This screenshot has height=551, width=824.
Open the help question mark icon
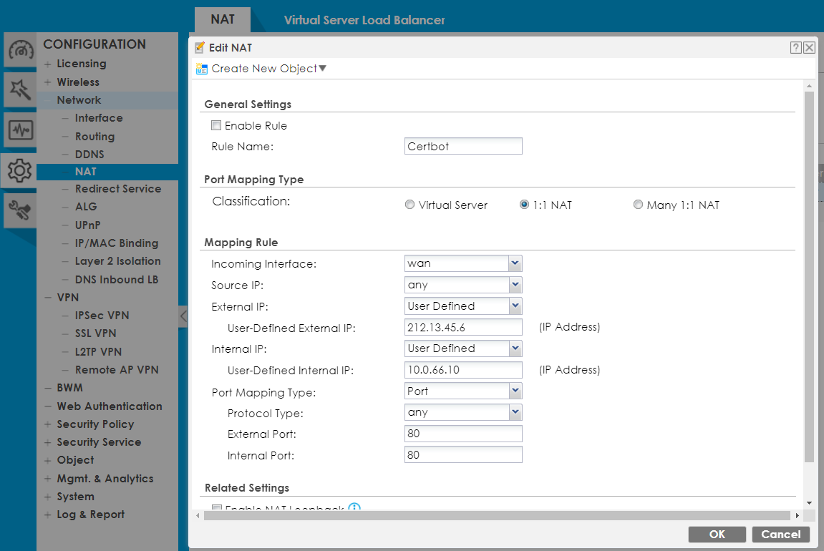795,48
